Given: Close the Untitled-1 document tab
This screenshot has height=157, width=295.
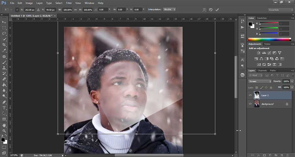Looking at the screenshot, I should tap(55, 16).
